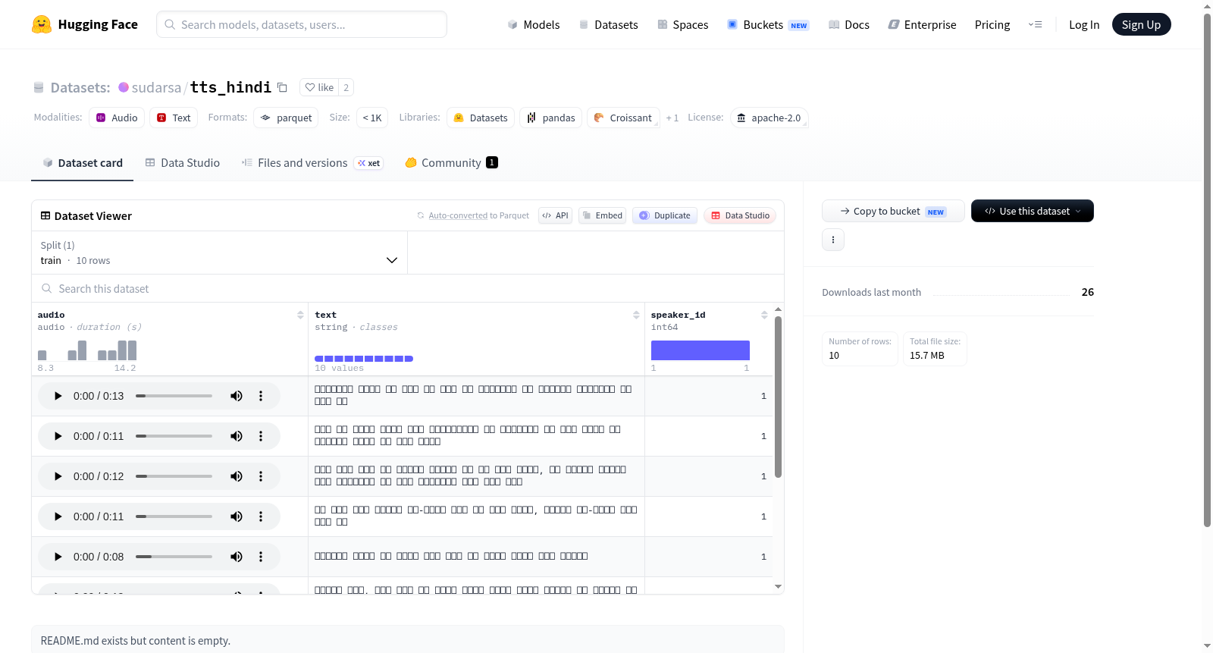Play the 0:12 audio clip

pos(58,476)
